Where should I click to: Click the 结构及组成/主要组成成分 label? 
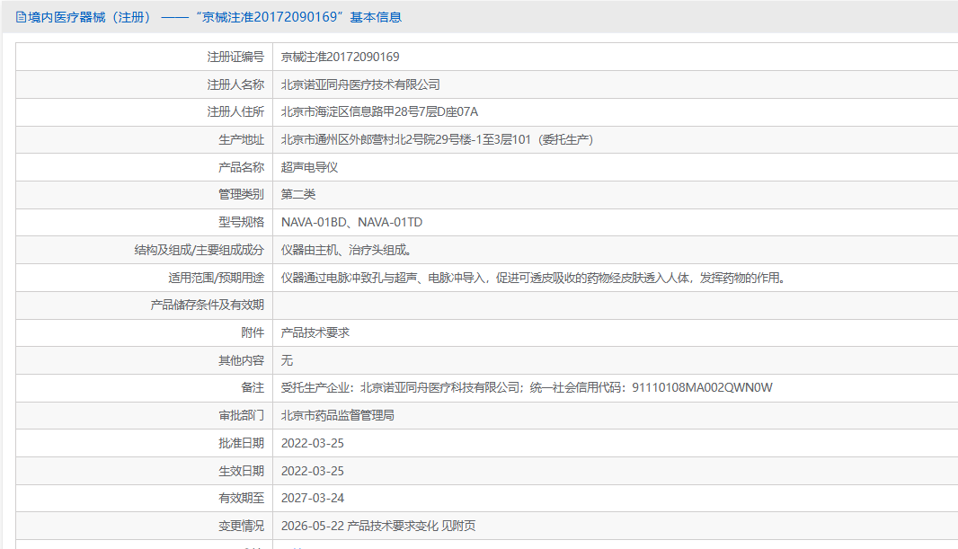point(200,250)
